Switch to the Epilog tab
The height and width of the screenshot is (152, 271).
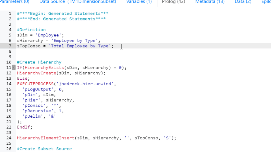coord(266,2)
